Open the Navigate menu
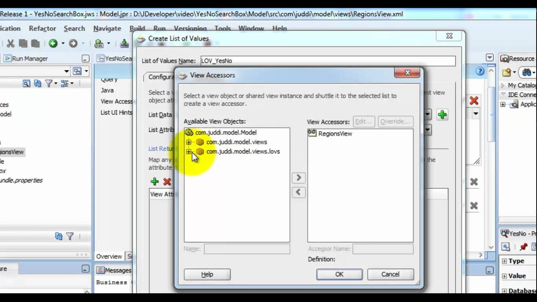Image resolution: width=537 pixels, height=302 pixels. tap(107, 29)
